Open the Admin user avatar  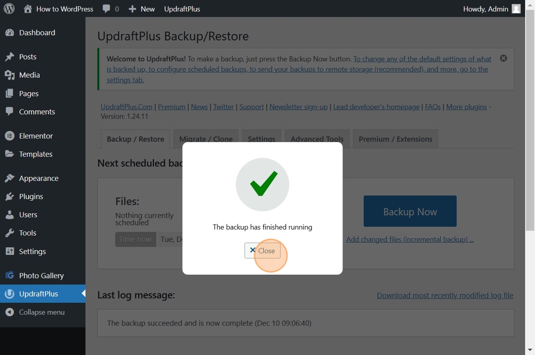point(516,9)
